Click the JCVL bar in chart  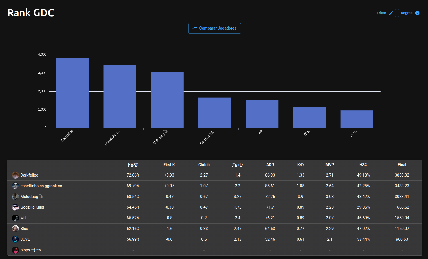point(357,119)
